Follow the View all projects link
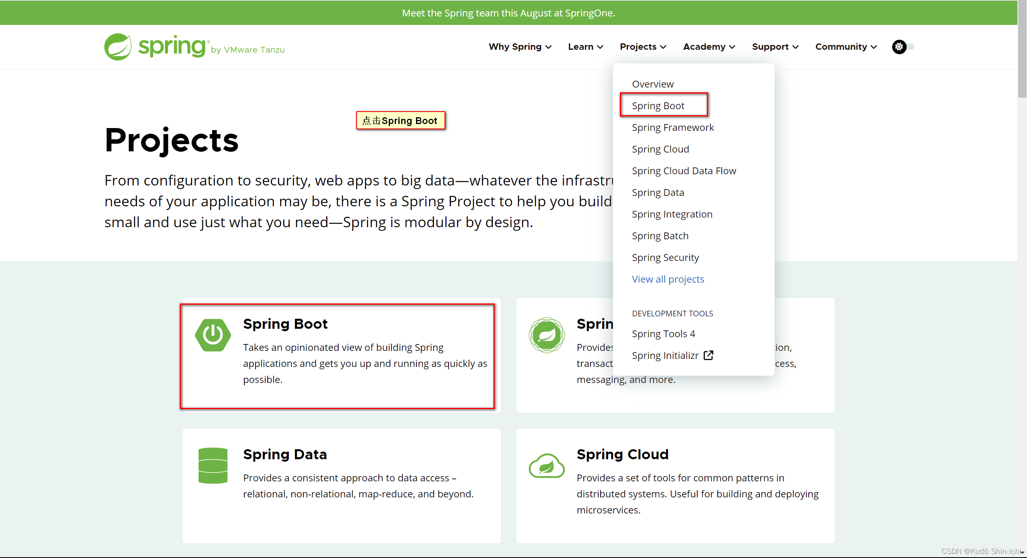The height and width of the screenshot is (558, 1027). pyautogui.click(x=668, y=279)
